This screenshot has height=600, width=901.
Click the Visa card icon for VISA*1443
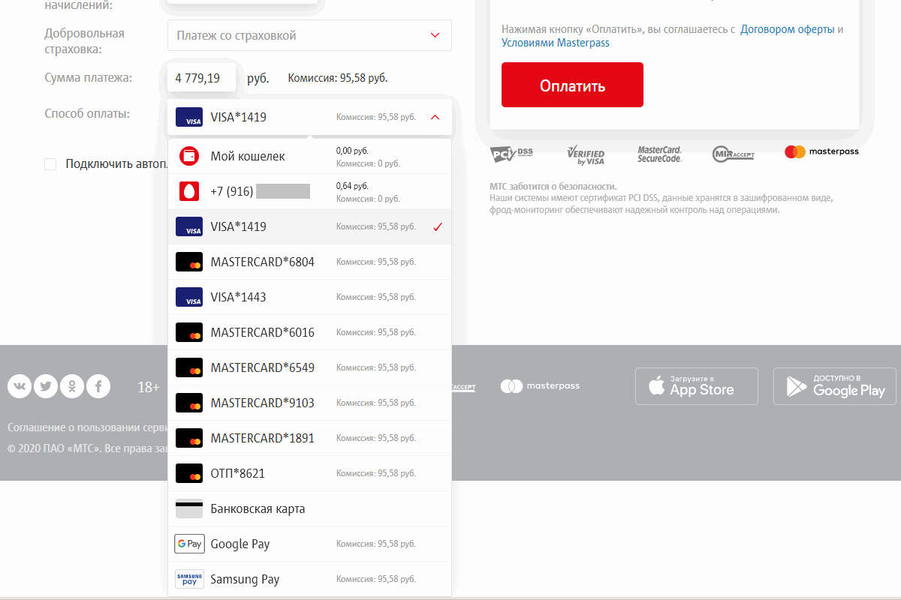189,297
